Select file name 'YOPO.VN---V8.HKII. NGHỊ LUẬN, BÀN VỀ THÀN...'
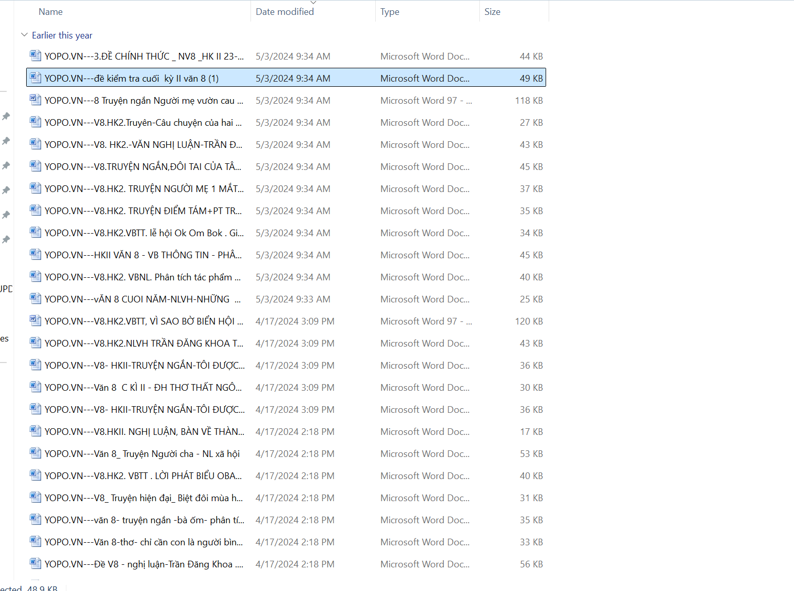Screen dimensions: 794x591 coord(144,432)
